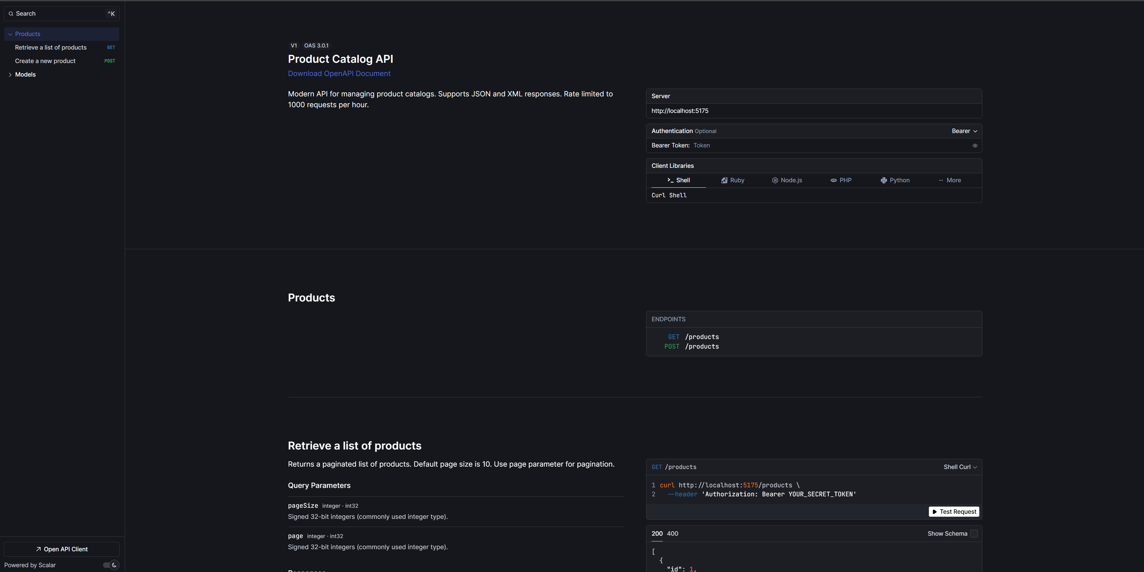The height and width of the screenshot is (572, 1144).
Task: Switch to the 400 response tab
Action: 672,533
